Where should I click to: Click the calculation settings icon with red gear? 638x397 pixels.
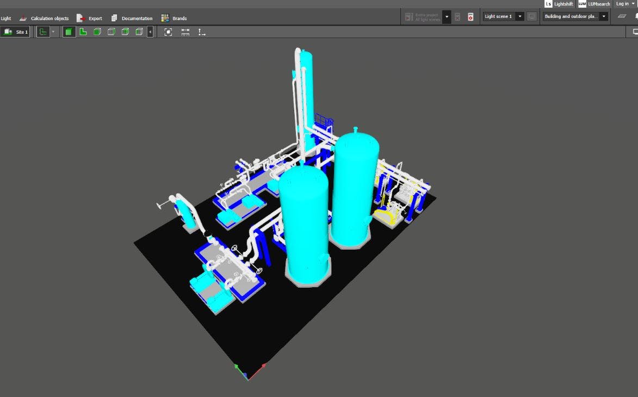click(x=470, y=17)
